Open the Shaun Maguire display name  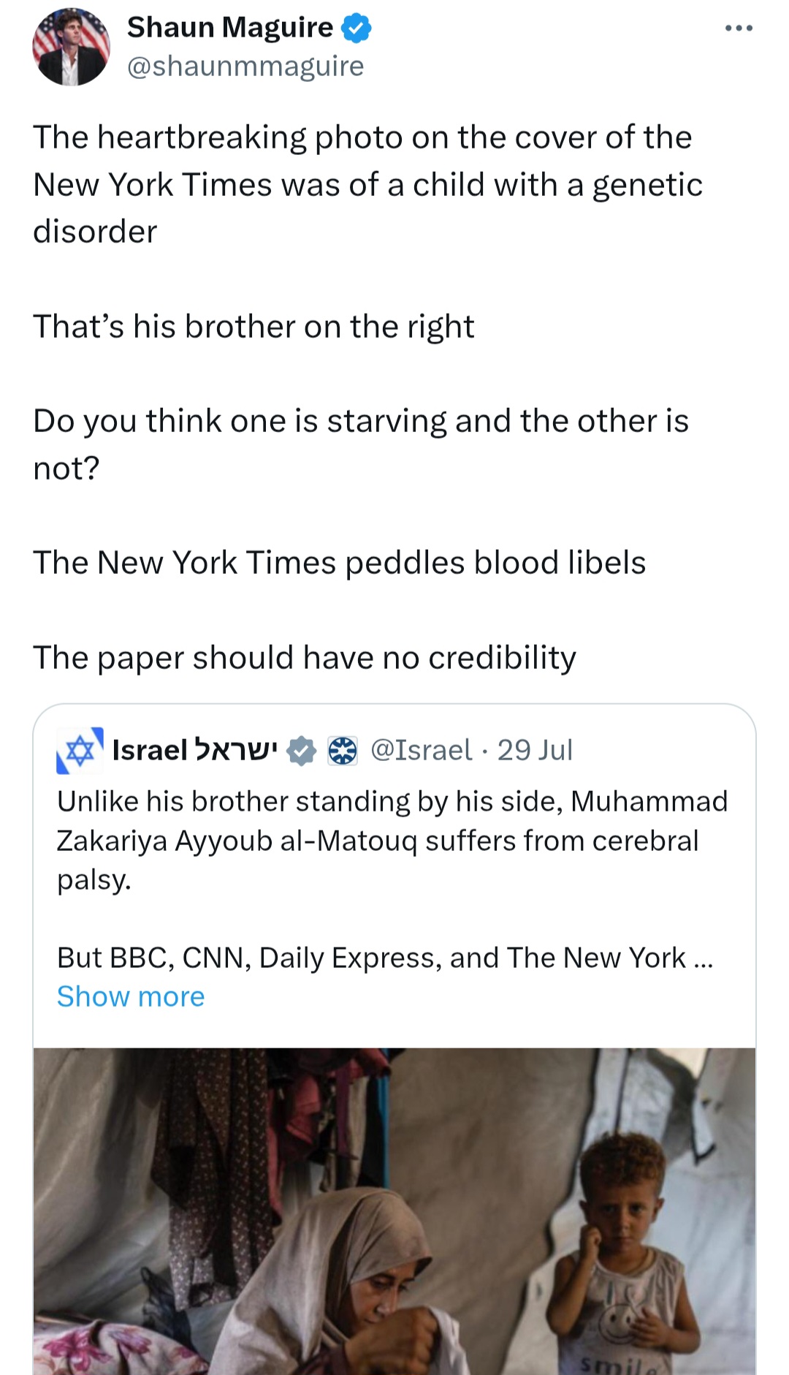[x=230, y=28]
